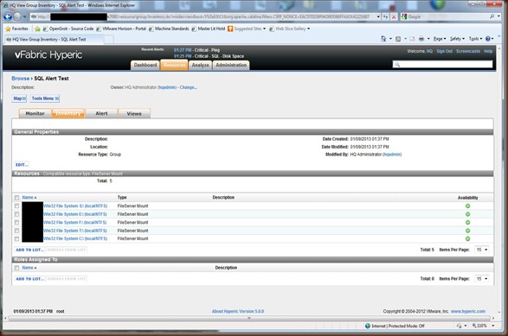Click the Internet zone globe icon

368,326
